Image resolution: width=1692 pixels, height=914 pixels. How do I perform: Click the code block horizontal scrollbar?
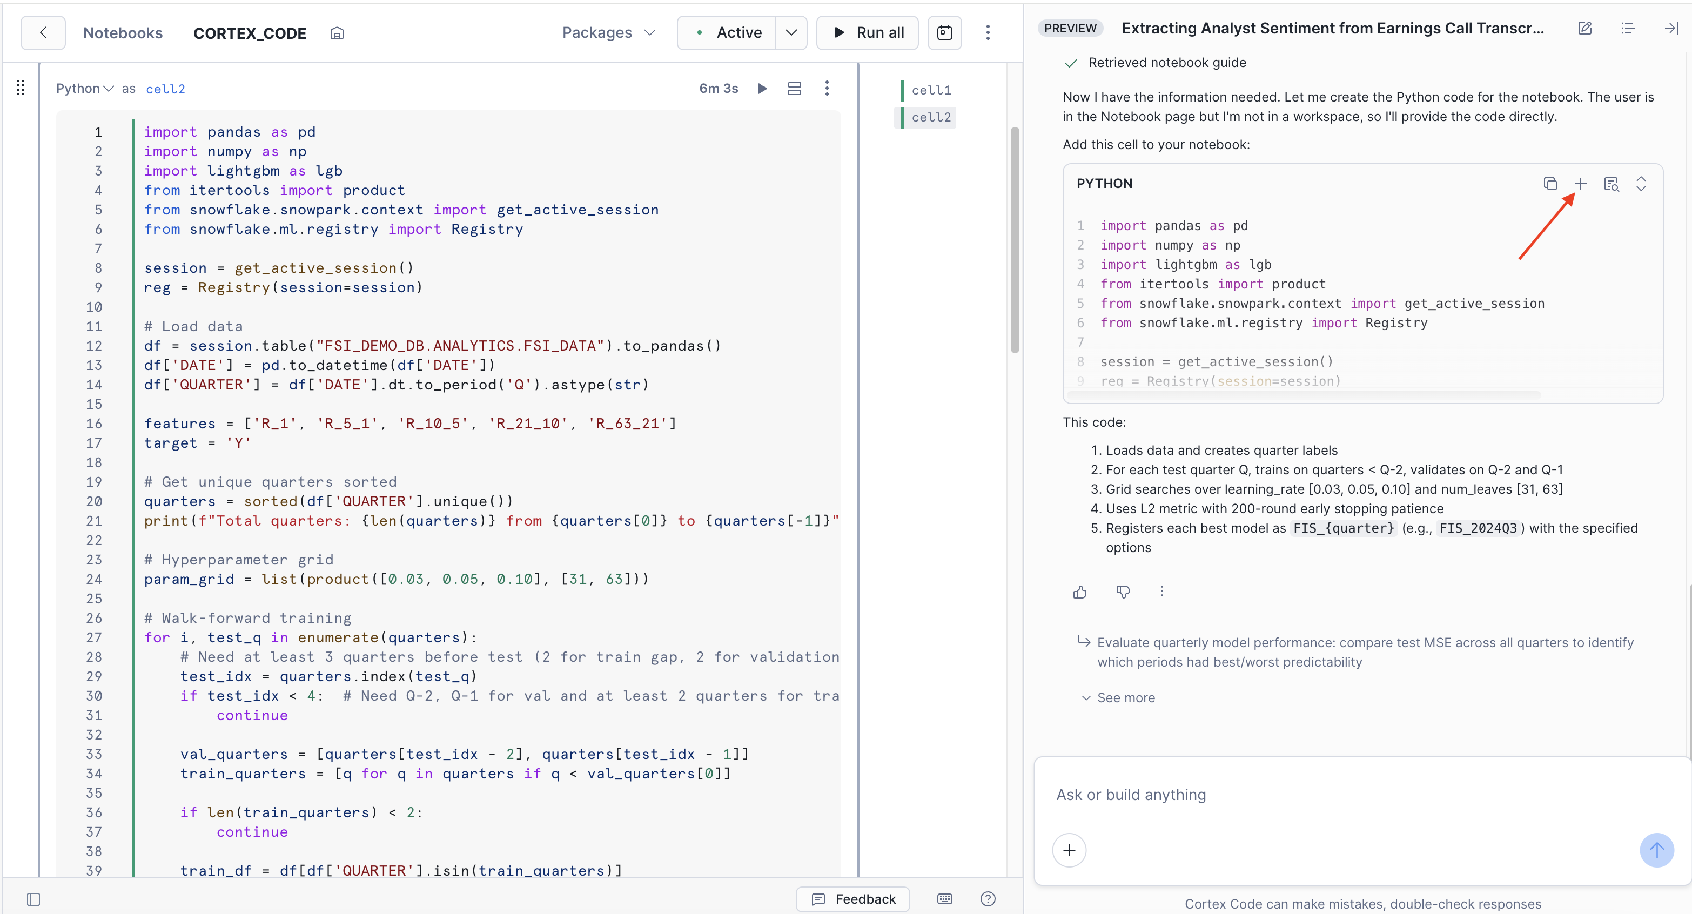coord(1304,395)
